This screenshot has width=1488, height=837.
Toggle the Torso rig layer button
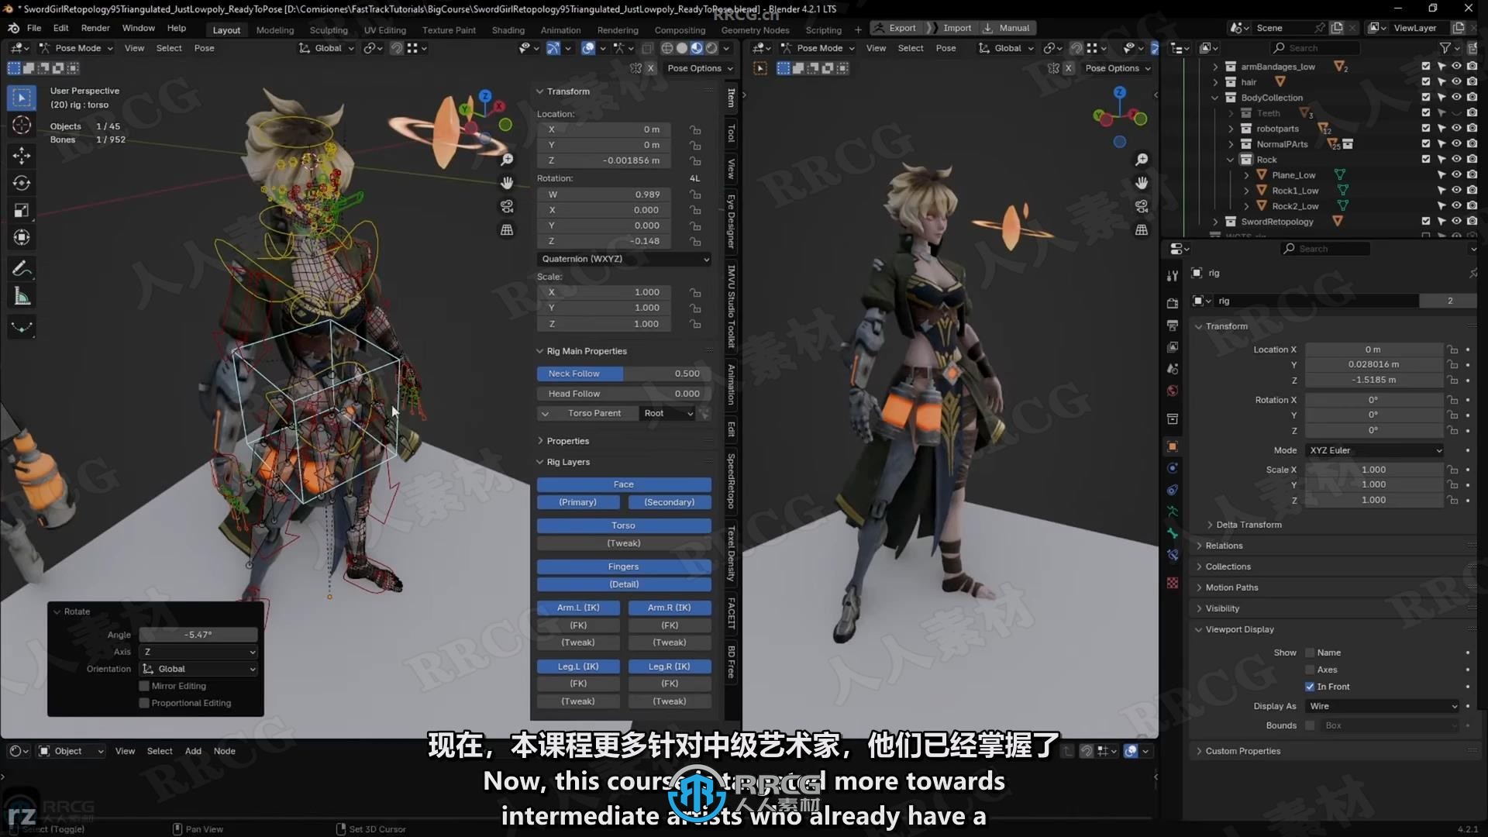pos(624,525)
